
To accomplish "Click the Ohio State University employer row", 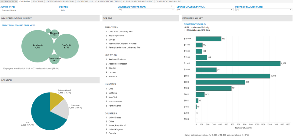I will click(x=120, y=31).
